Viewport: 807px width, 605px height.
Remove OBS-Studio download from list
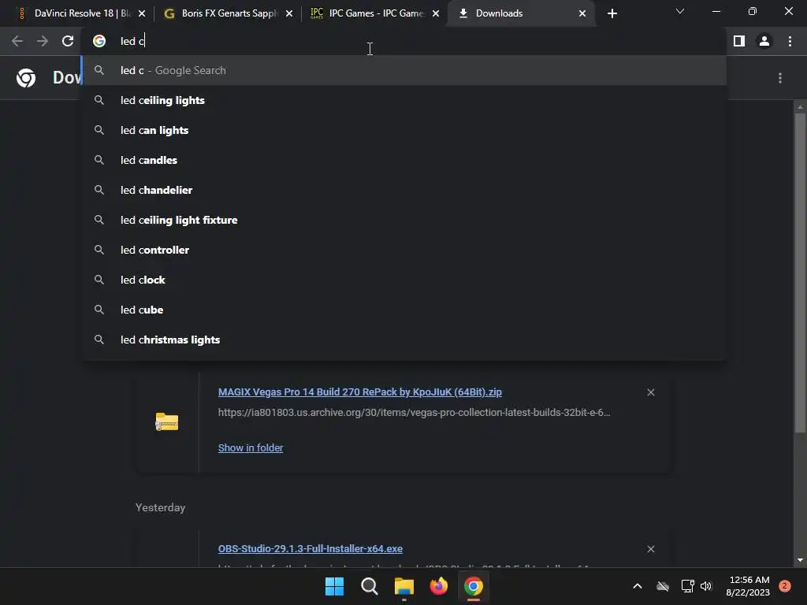[650, 549]
